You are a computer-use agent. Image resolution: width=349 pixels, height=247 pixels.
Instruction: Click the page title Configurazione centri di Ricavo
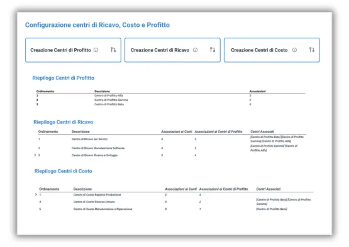coord(97,25)
